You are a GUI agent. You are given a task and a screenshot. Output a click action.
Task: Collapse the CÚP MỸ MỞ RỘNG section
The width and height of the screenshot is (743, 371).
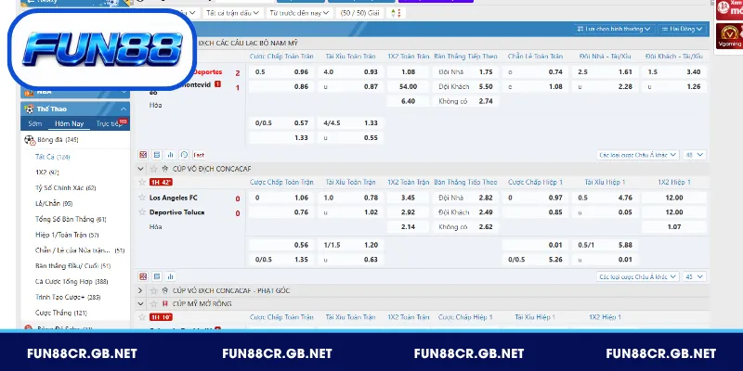click(x=140, y=304)
